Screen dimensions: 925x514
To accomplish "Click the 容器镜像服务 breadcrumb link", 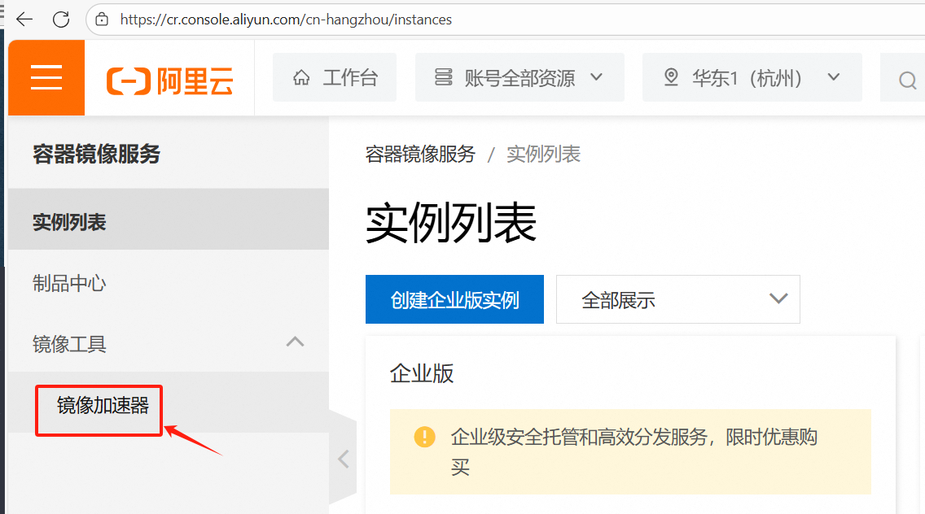I will pos(420,155).
